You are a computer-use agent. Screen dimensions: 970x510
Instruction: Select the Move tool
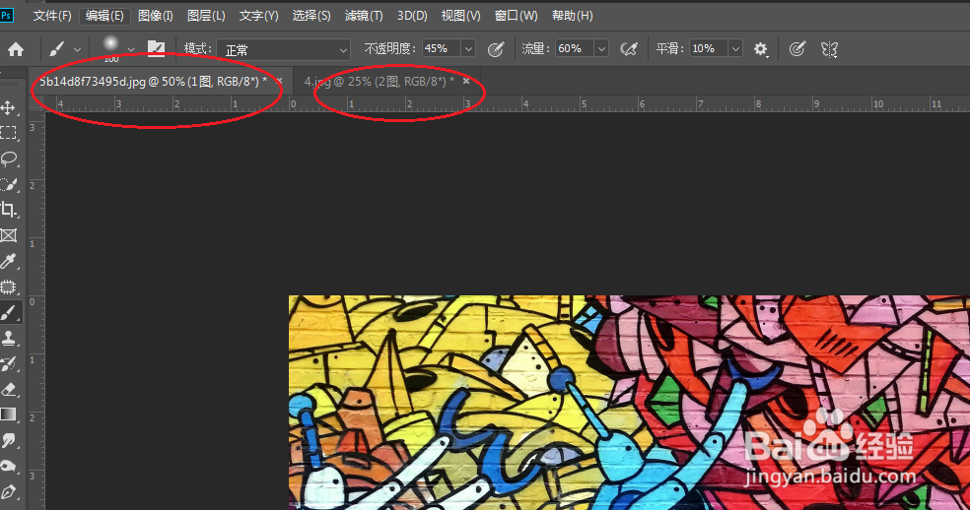pyautogui.click(x=9, y=107)
